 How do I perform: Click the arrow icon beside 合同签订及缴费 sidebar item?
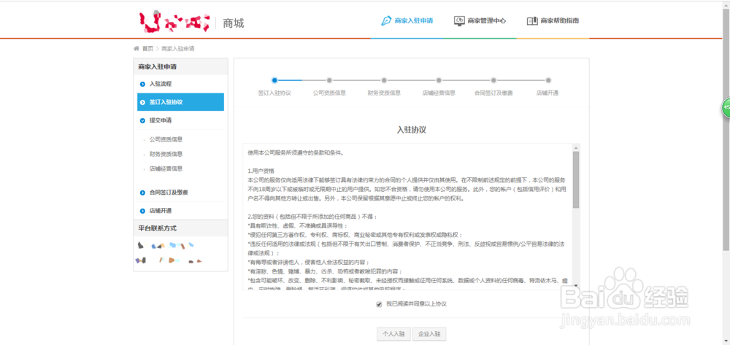pos(143,193)
